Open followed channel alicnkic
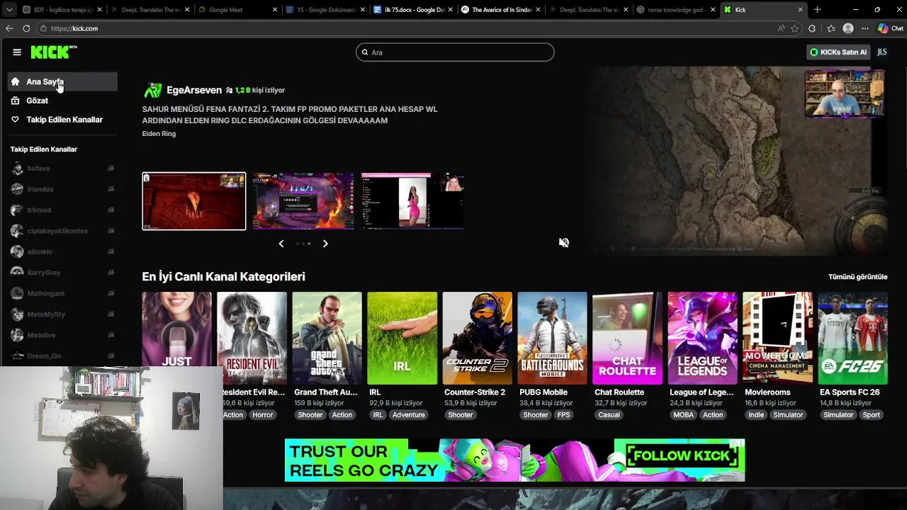This screenshot has width=907, height=510. 62,251
